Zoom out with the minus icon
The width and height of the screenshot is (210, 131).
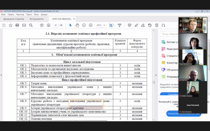(84, 25)
